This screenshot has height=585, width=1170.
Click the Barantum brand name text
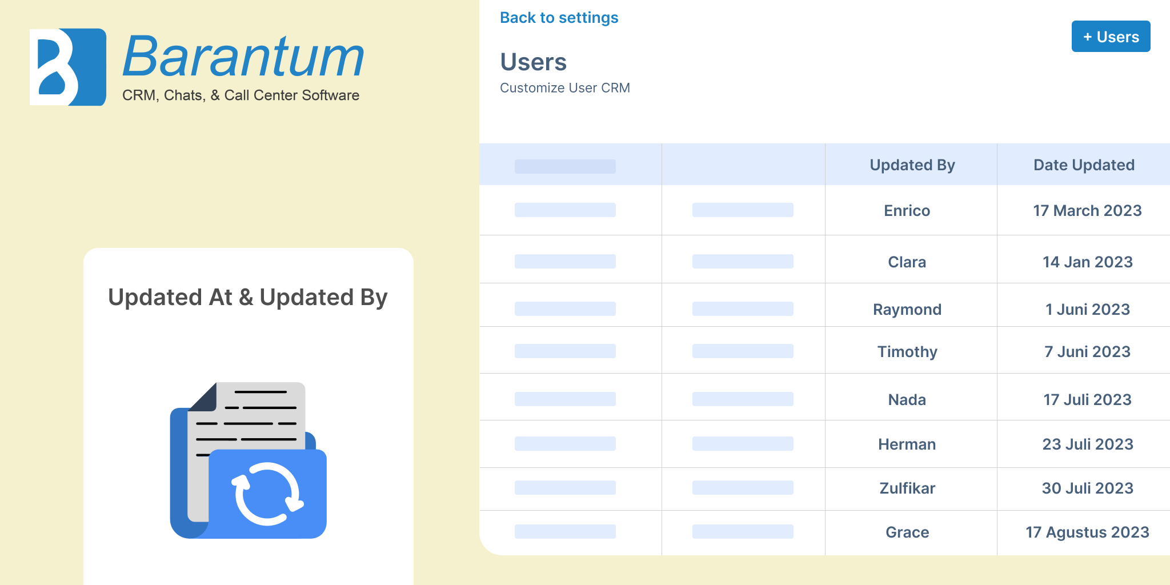click(243, 56)
